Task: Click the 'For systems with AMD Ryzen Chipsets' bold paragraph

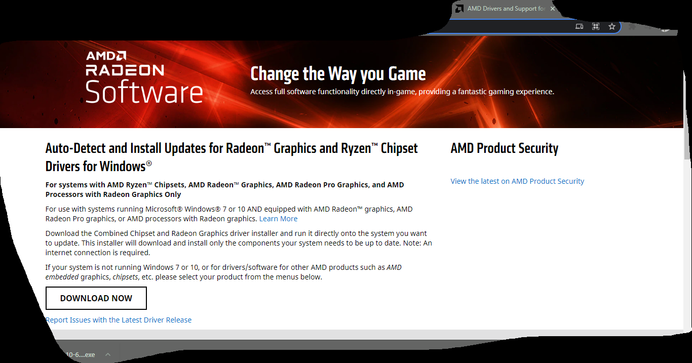Action: click(225, 189)
